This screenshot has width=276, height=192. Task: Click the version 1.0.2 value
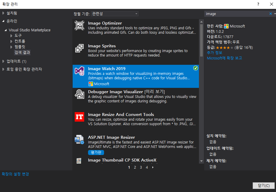pyautogui.click(x=220, y=32)
